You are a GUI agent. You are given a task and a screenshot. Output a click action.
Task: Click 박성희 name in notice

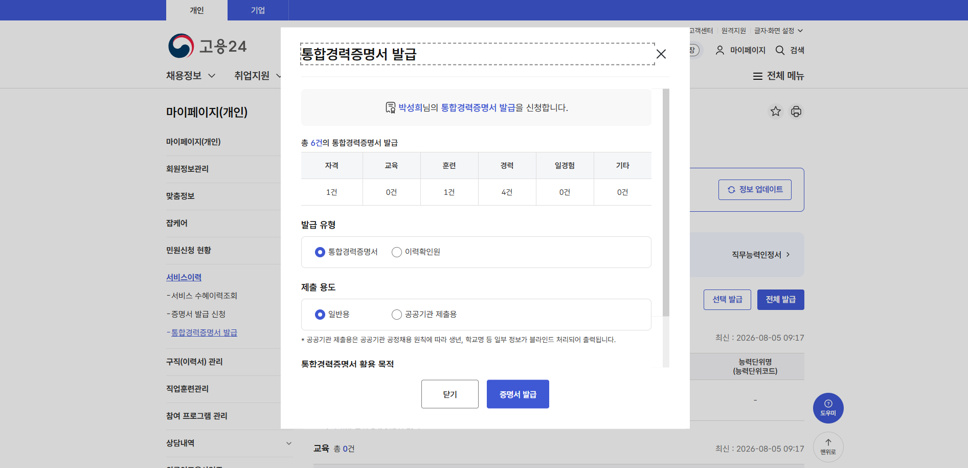(410, 107)
